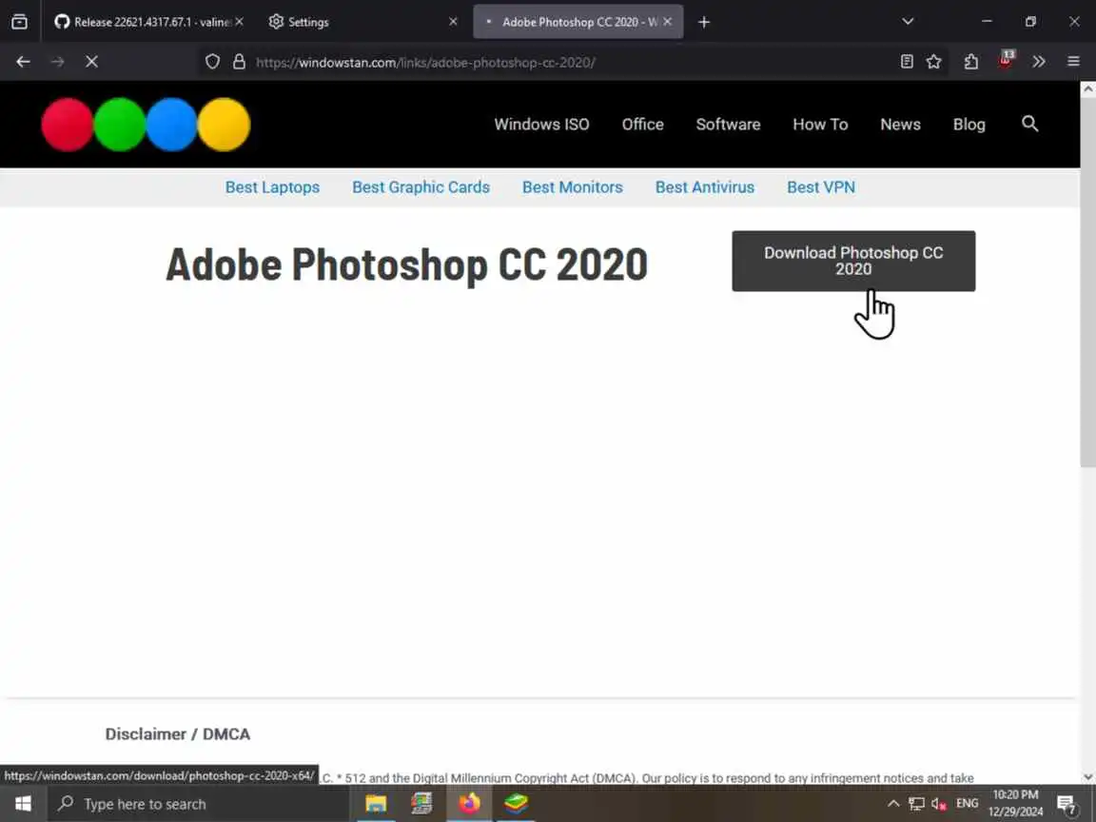Open the notification center icon
The height and width of the screenshot is (822, 1096).
(x=1067, y=805)
